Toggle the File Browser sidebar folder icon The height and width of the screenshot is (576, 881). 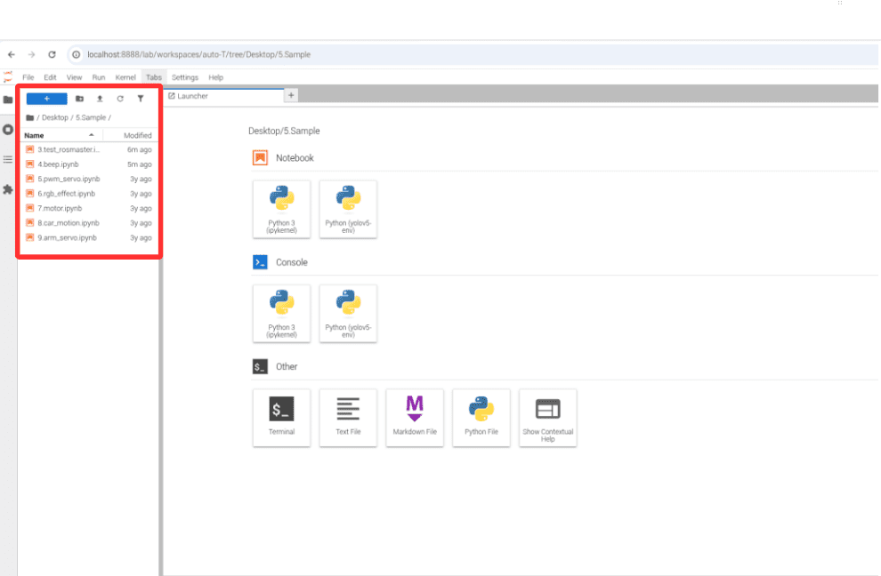point(8,100)
